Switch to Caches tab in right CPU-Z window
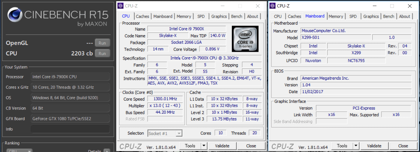 pos(294,16)
